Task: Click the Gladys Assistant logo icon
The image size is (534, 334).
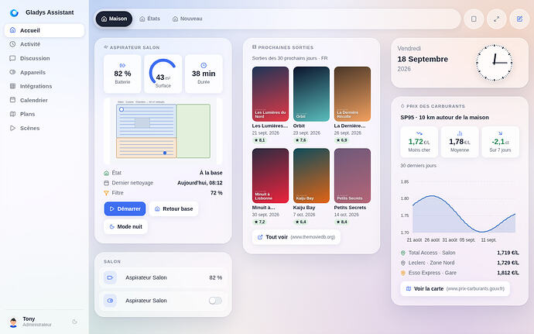Action: pyautogui.click(x=14, y=12)
